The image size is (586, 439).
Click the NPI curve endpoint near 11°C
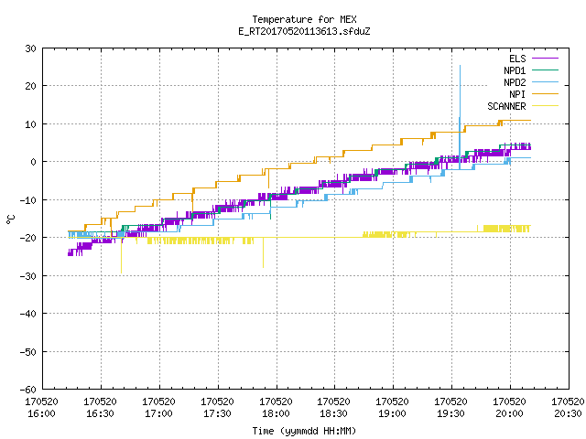(530, 121)
